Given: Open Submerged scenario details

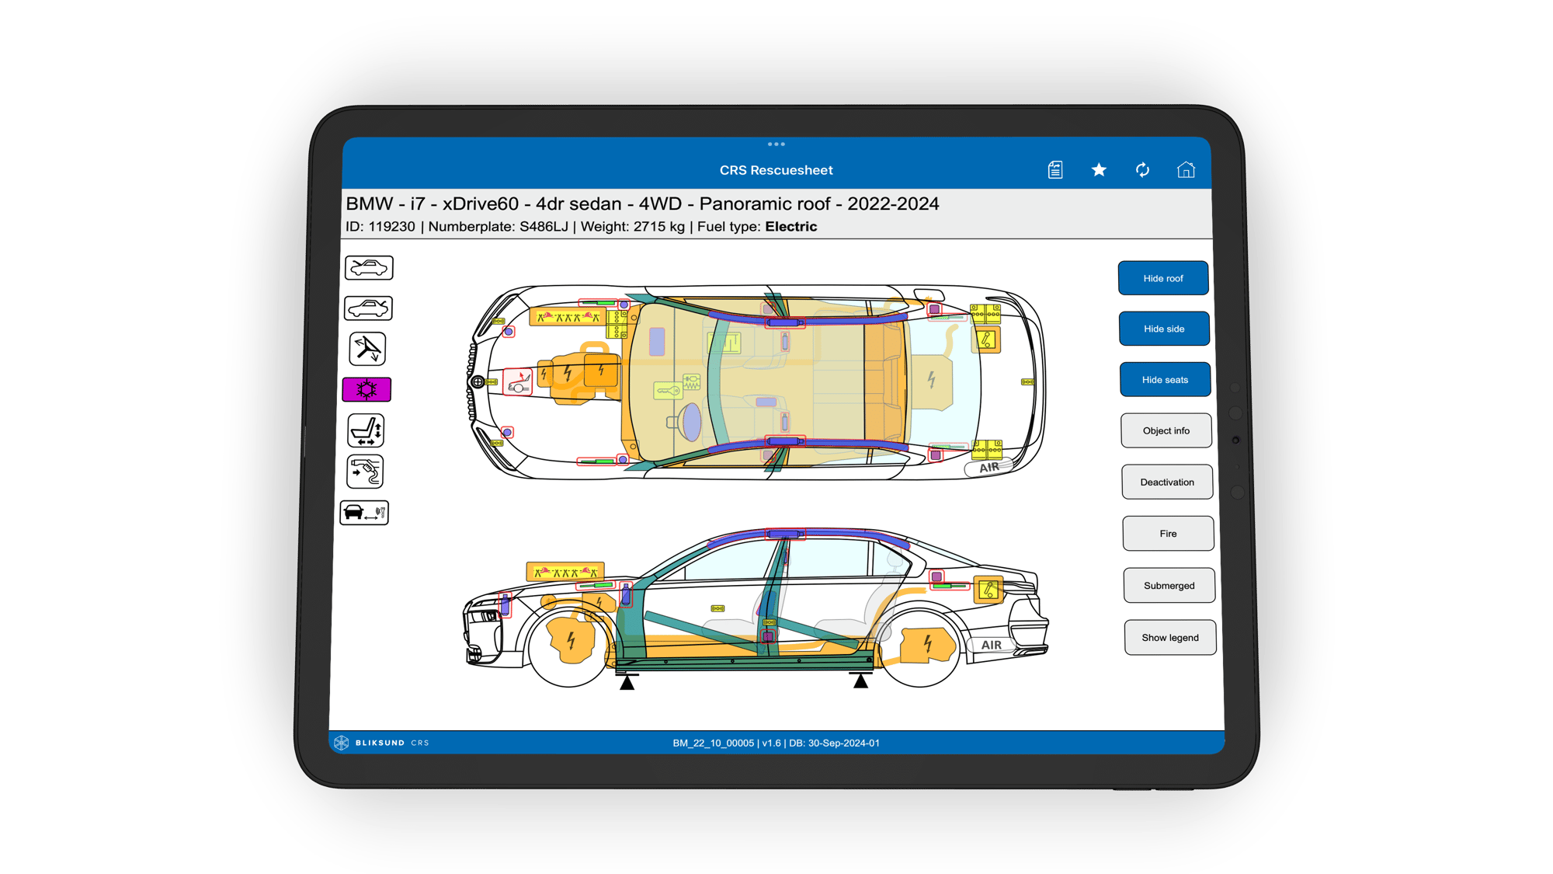Looking at the screenshot, I should [1165, 585].
